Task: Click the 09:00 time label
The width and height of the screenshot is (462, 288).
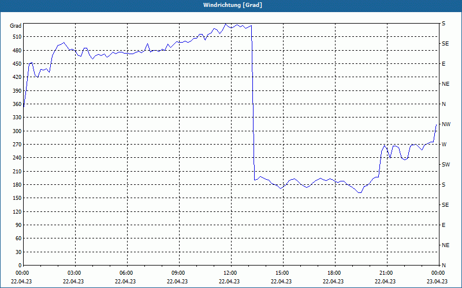Action: tap(178, 273)
